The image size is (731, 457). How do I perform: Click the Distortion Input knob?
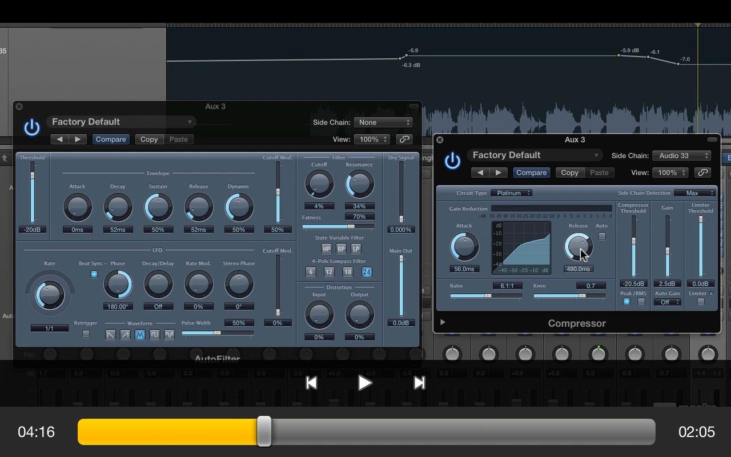tap(319, 315)
